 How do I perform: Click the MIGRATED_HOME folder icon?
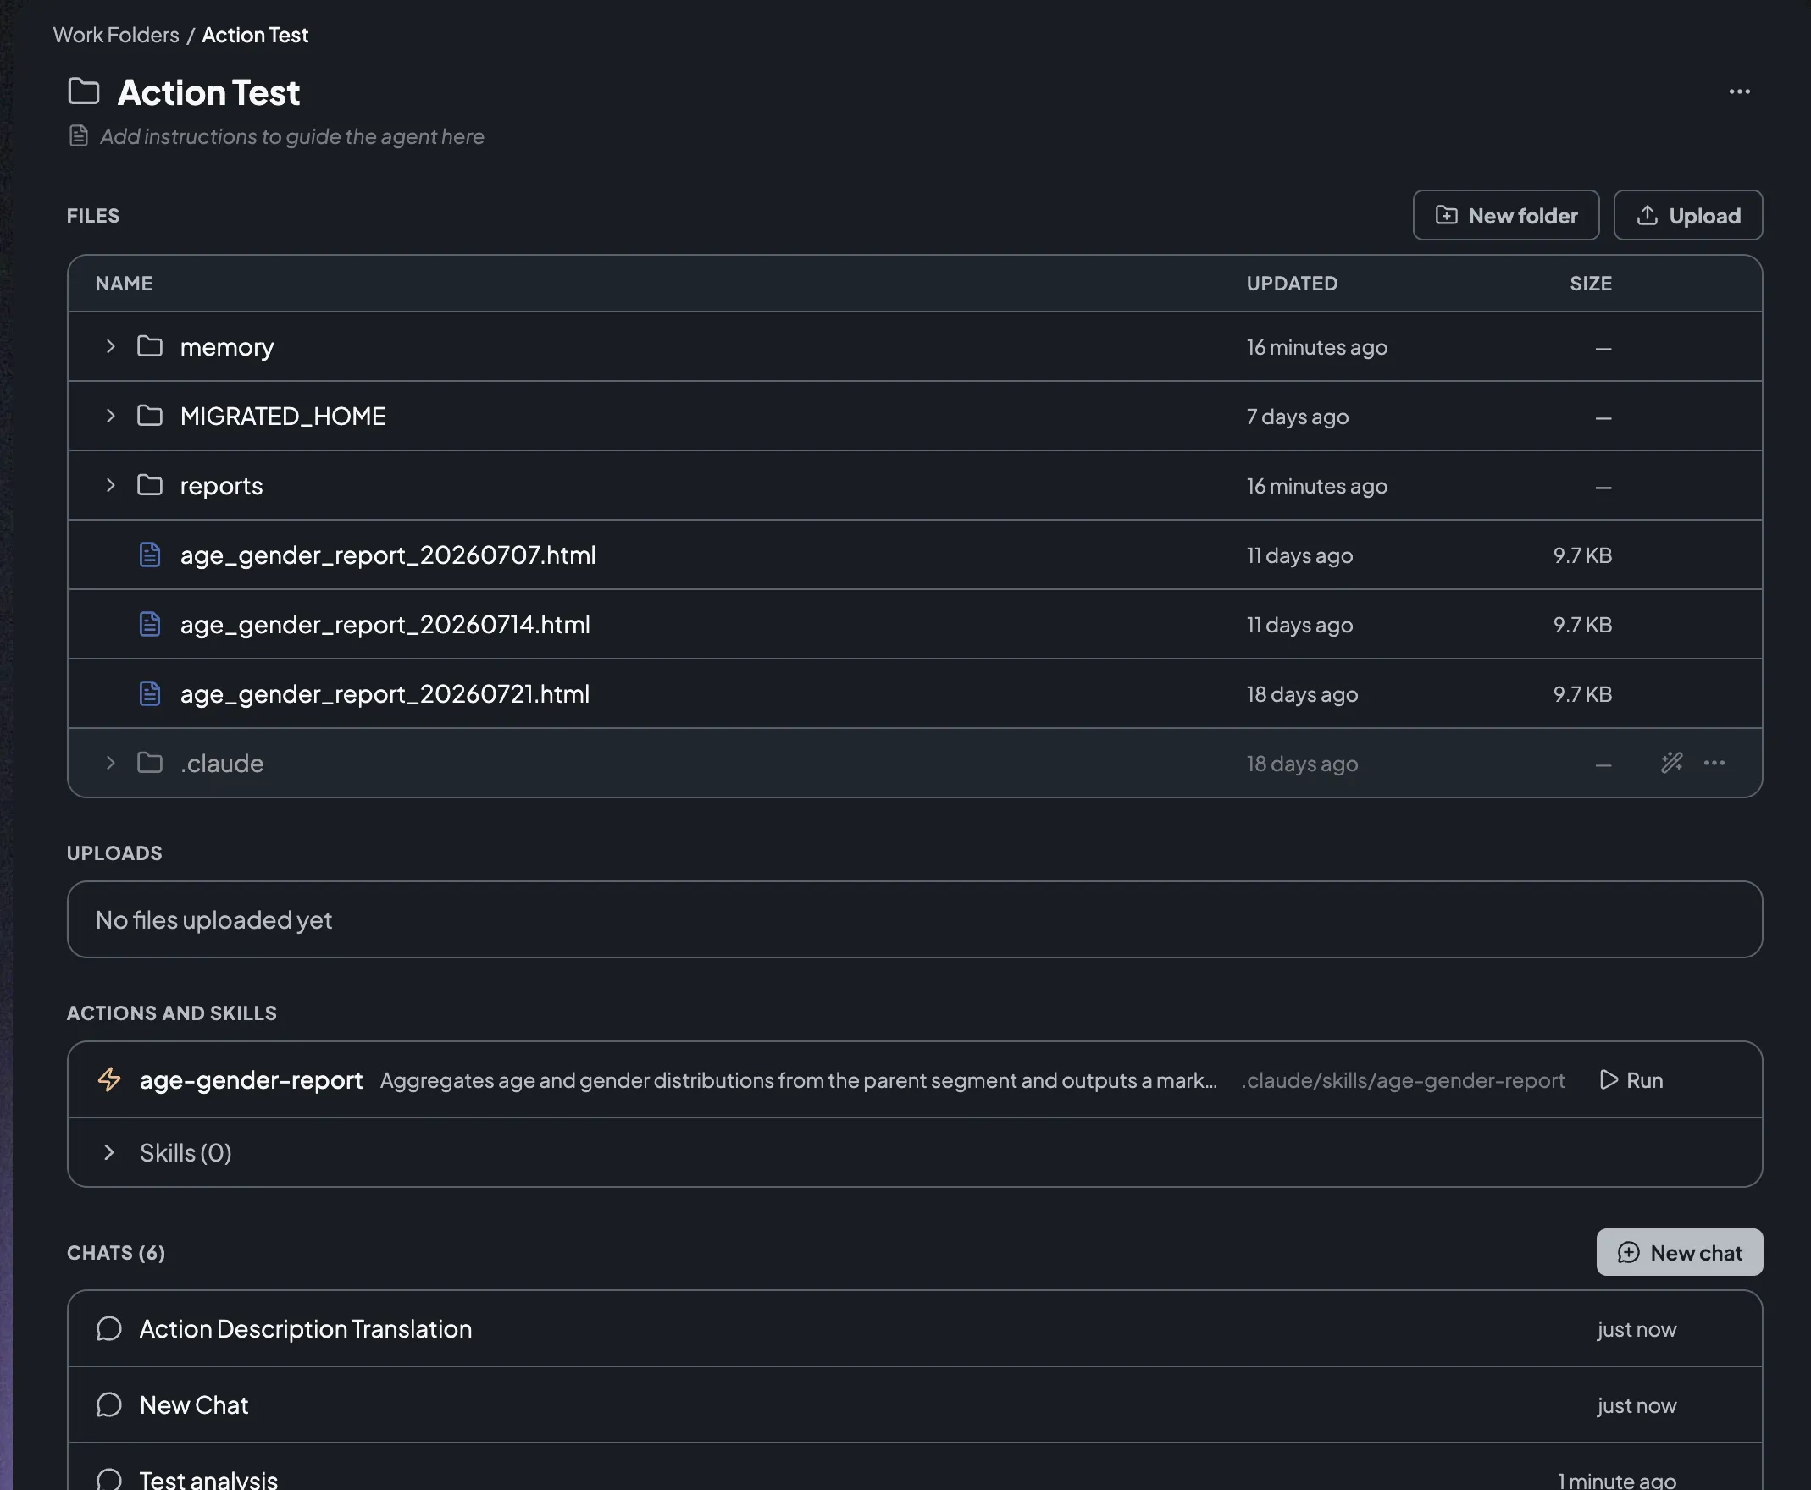(x=150, y=417)
